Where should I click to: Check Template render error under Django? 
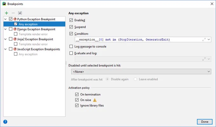tap(16, 34)
